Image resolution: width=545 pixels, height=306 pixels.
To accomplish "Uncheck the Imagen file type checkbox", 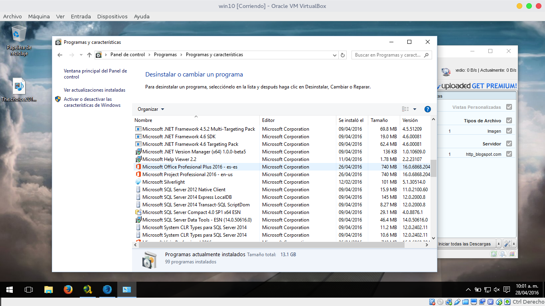I will click(509, 131).
